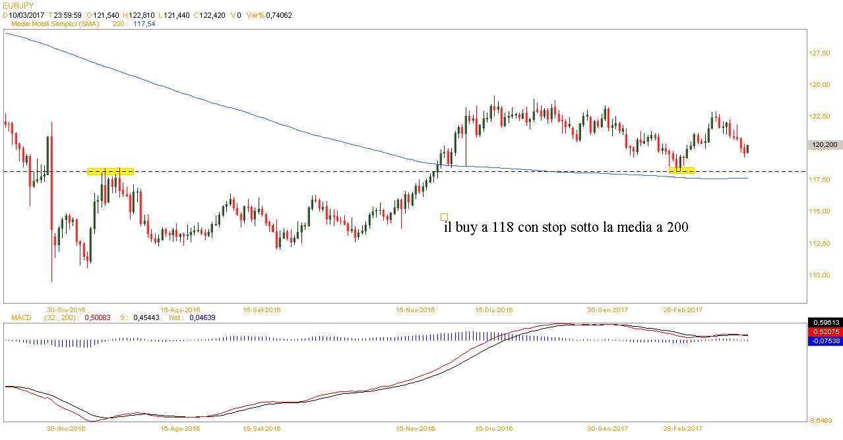Click the black 0,59613 MACD value tag
843x440 pixels.
tap(825, 322)
